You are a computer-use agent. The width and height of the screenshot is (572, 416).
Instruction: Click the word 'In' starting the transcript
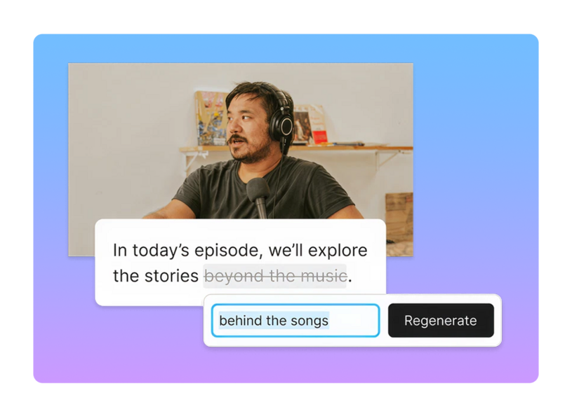120,251
